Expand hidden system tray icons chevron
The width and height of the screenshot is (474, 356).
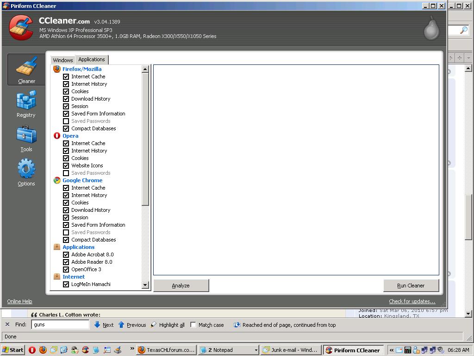click(x=392, y=350)
